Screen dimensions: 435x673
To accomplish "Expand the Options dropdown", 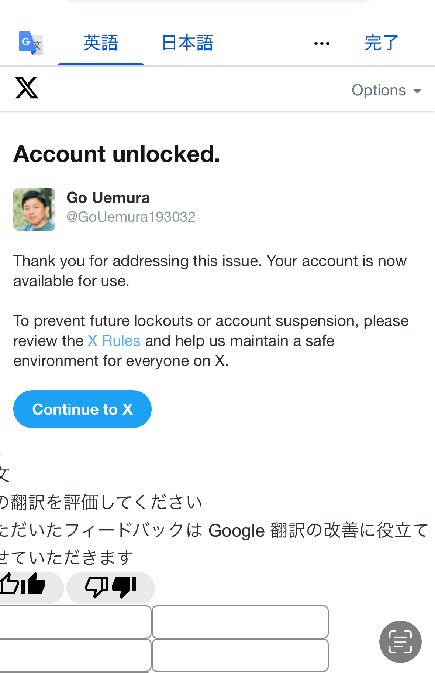I will pyautogui.click(x=386, y=90).
